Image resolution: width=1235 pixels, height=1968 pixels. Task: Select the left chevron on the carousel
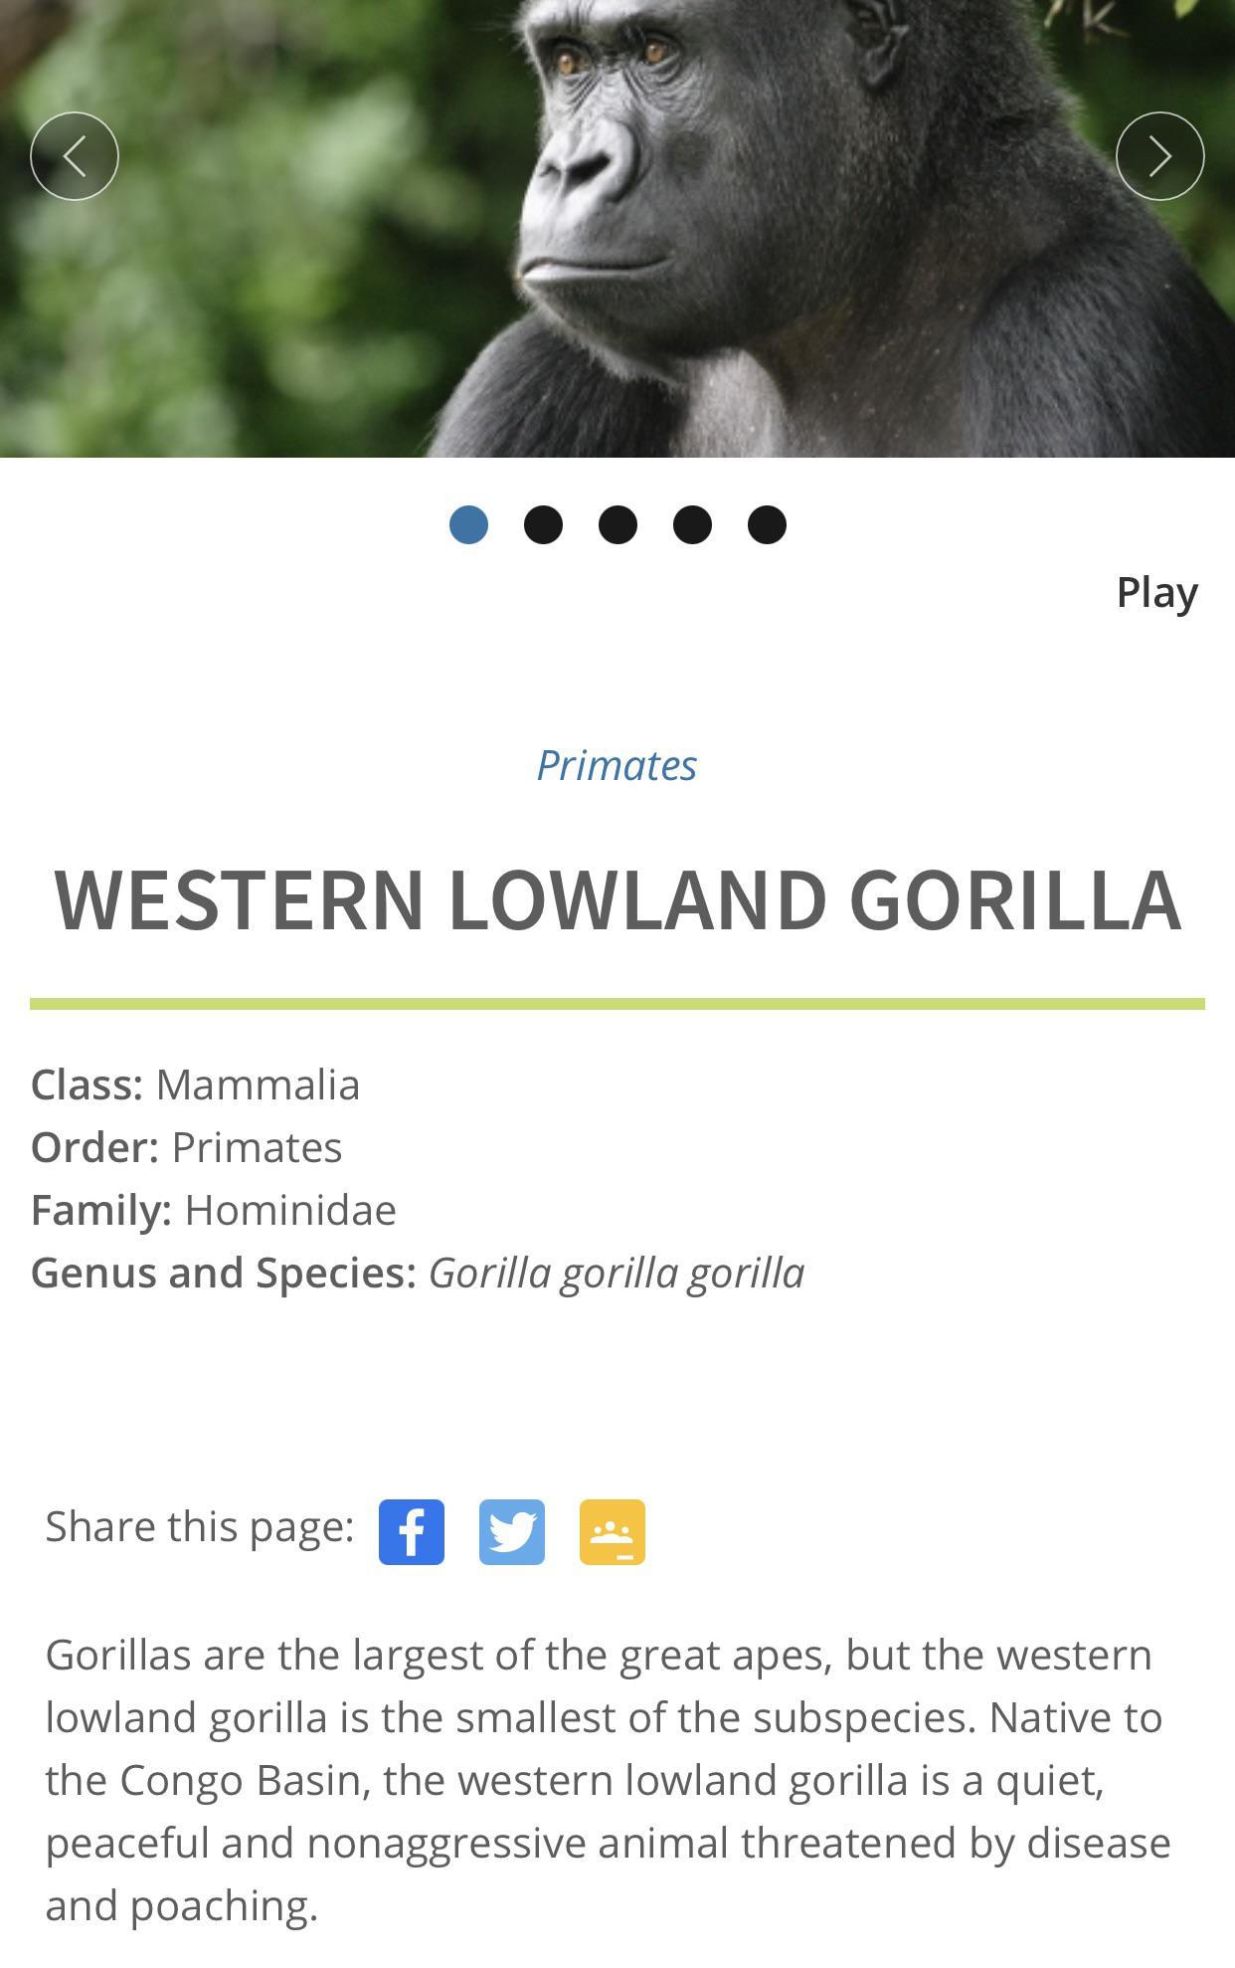coord(75,156)
